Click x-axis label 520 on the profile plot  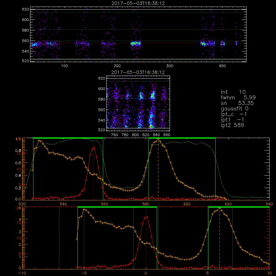click(22, 204)
